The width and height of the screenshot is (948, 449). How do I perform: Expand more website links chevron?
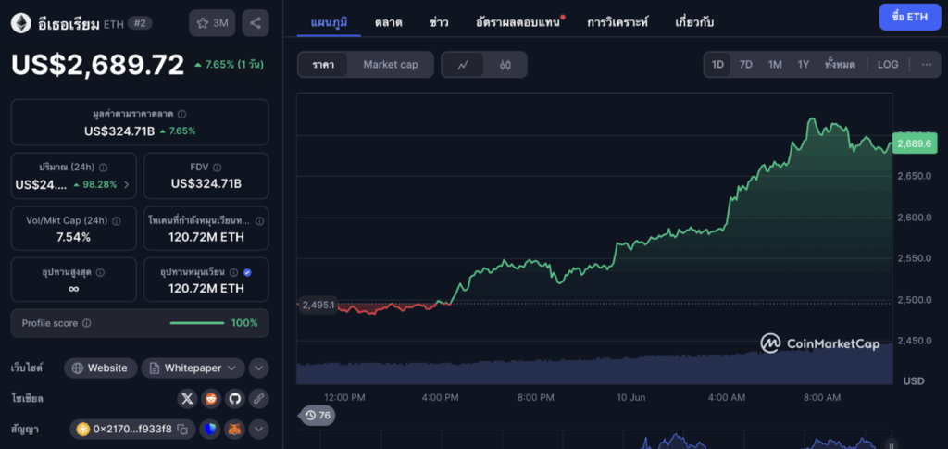258,368
